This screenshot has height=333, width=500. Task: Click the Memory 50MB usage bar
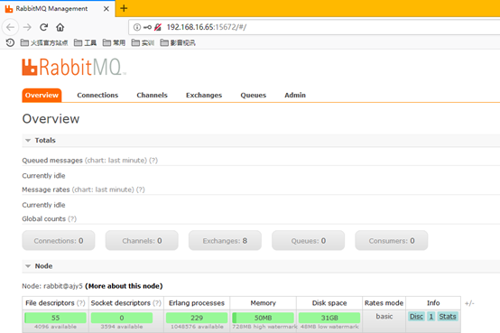263,318
